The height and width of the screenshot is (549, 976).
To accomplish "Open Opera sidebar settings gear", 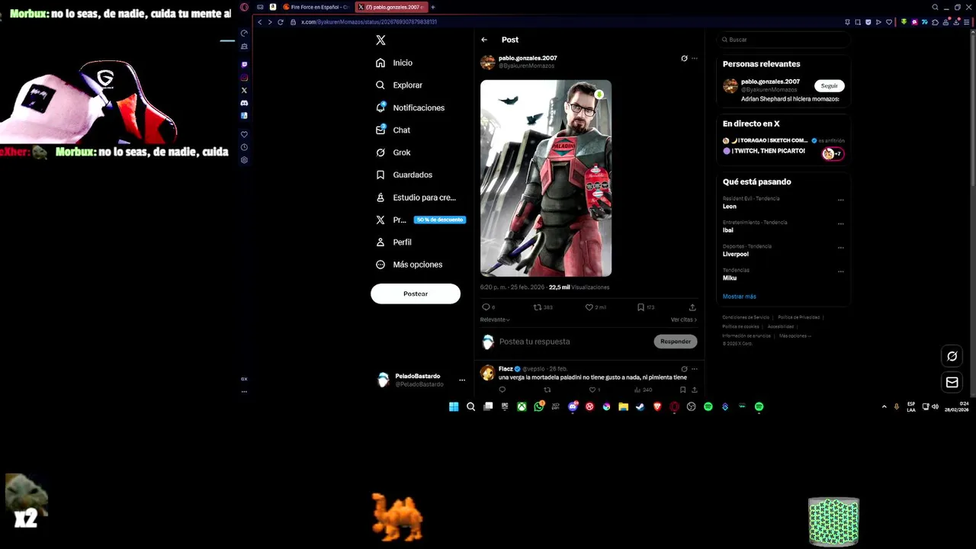I will [244, 160].
